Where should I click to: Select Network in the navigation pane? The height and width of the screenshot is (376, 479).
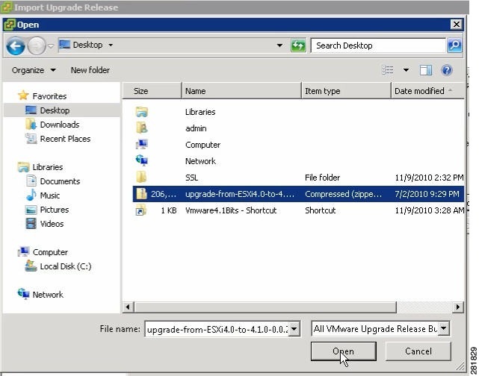(x=48, y=295)
